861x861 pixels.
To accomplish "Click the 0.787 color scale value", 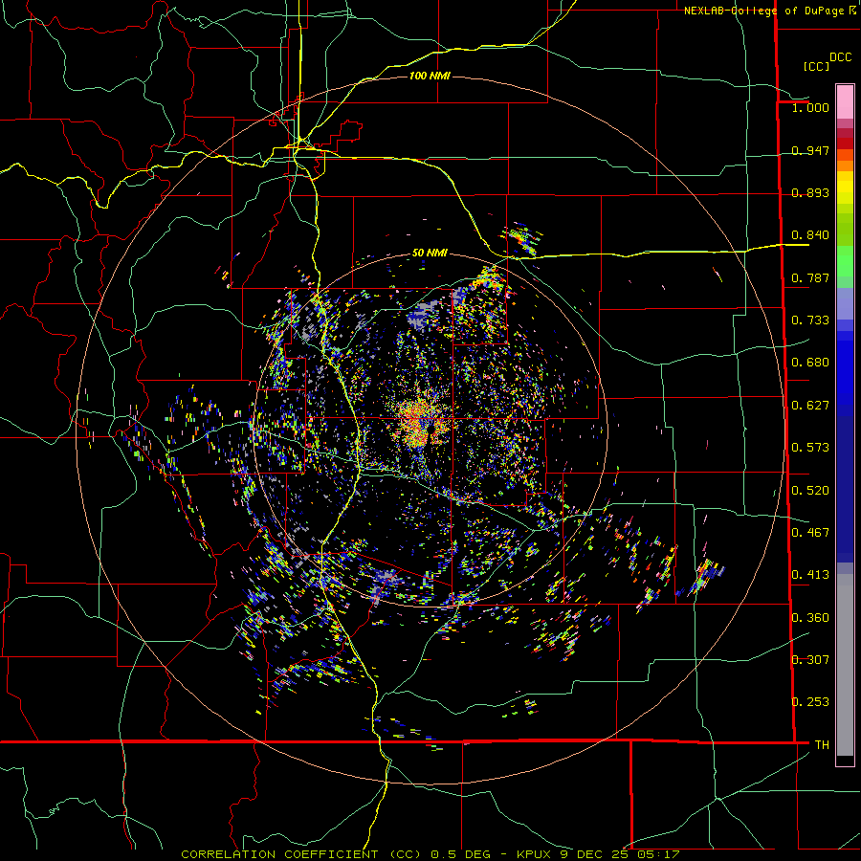I will (810, 277).
